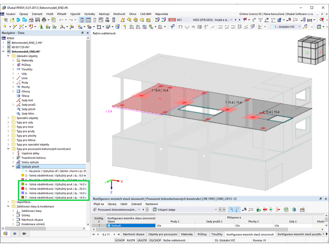This screenshot has height=247, width=329.
Task: Expand the Imperfekce folder
Action: pyautogui.click(x=8, y=202)
